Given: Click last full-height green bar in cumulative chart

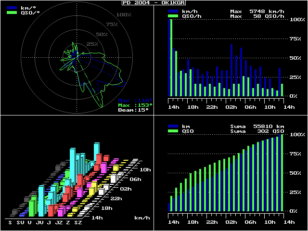Looking at the screenshot, I should (282, 173).
